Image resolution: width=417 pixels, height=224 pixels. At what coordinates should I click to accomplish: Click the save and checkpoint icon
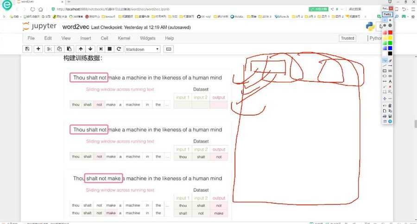pyautogui.click(x=27, y=49)
